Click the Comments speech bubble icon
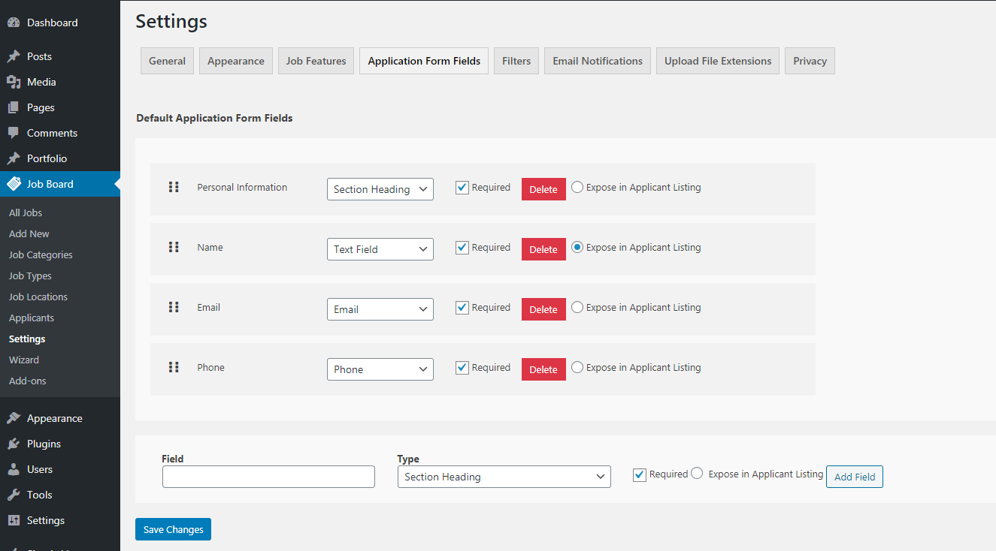This screenshot has width=996, height=551. (14, 133)
